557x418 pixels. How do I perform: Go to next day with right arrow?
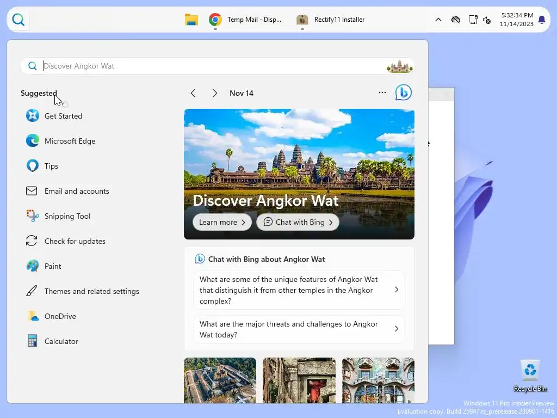[214, 93]
